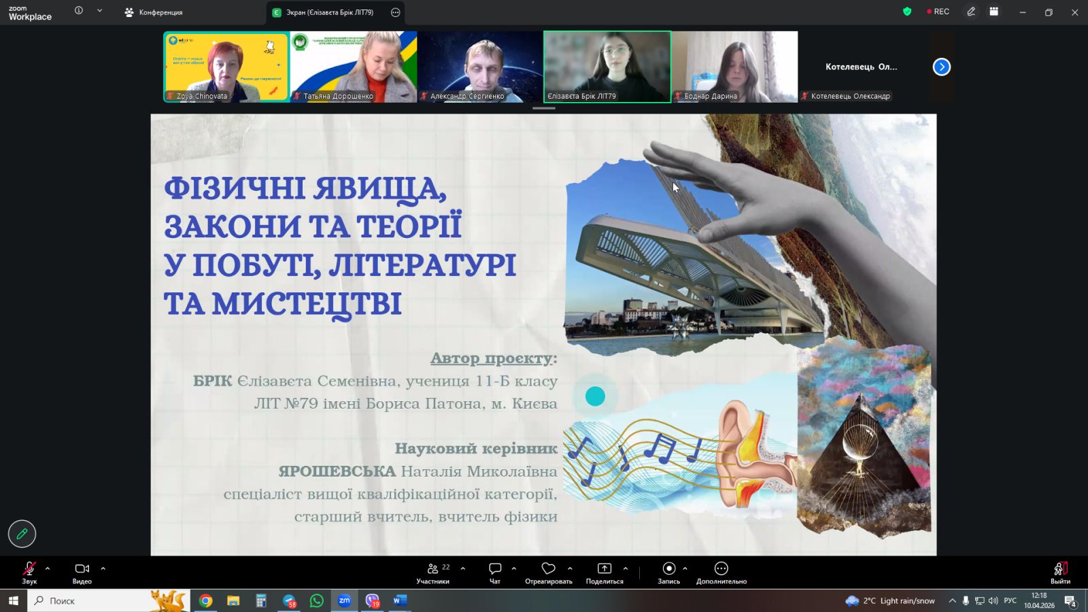Select the Экран (Єлізавета Брік ЛІТ79) tab
The height and width of the screenshot is (612, 1088).
[330, 12]
